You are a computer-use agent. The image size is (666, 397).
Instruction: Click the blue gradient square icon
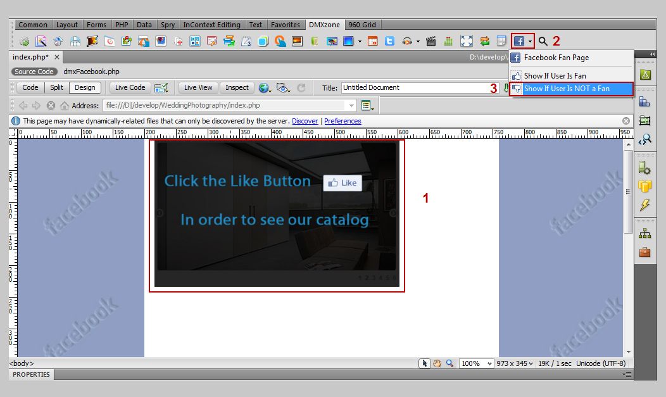pyautogui.click(x=348, y=41)
